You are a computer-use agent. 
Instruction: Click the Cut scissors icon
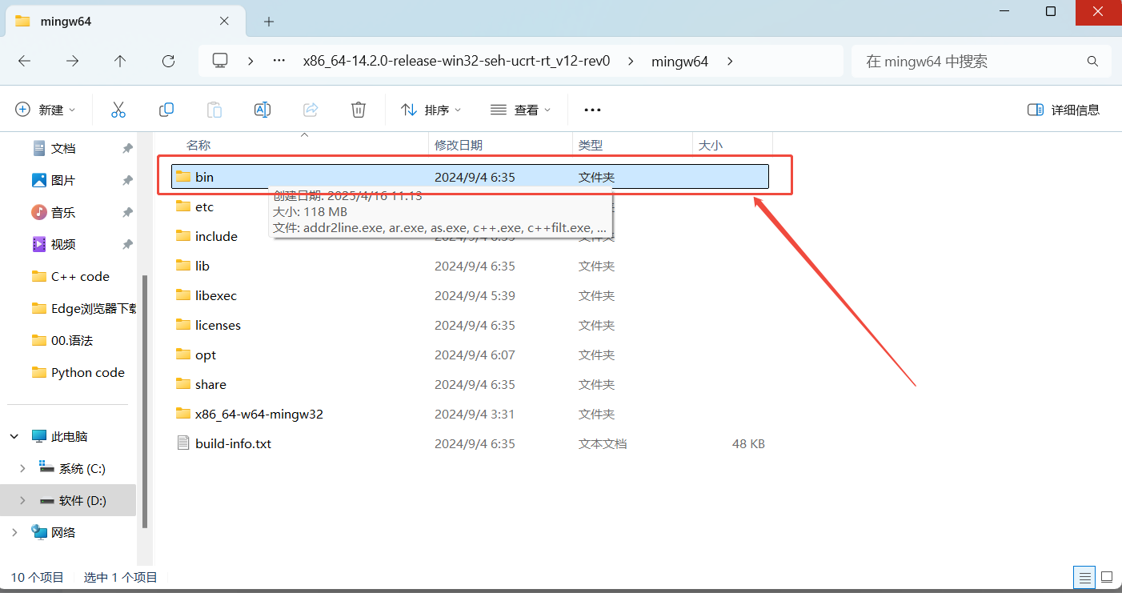tap(118, 110)
